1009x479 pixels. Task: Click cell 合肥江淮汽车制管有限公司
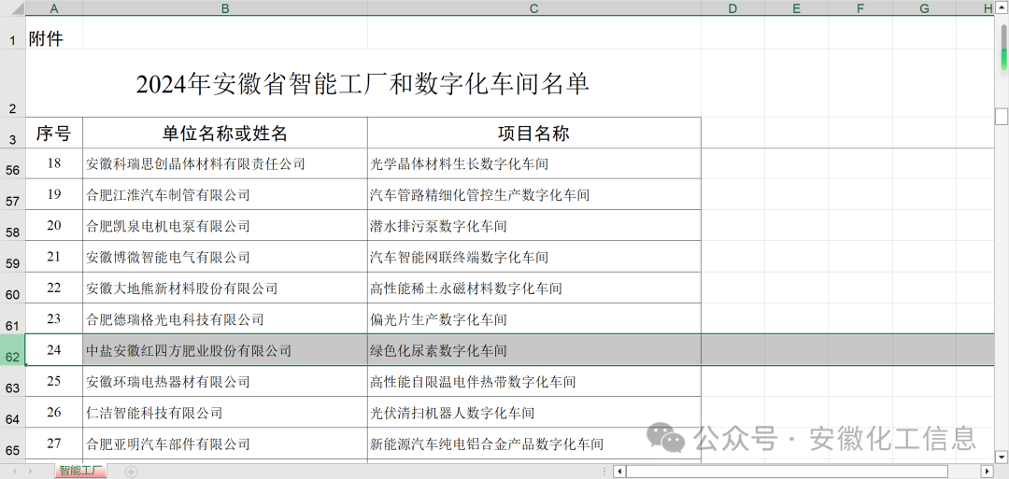225,195
